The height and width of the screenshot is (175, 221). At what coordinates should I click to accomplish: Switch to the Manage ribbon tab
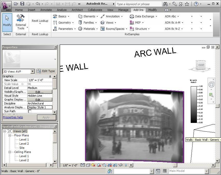[123, 10]
